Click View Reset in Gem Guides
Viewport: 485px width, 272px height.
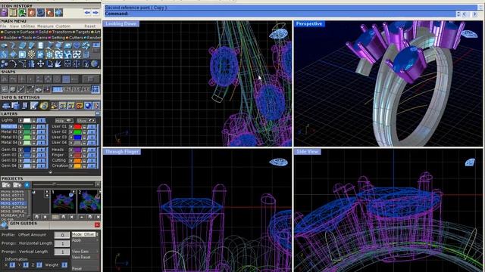[81, 257]
